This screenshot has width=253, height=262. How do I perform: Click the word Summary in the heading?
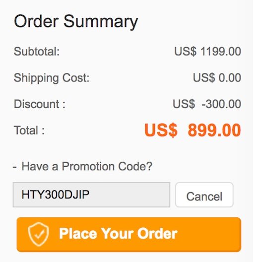click(x=101, y=22)
